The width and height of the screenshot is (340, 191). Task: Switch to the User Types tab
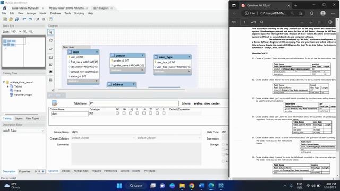pos(32,118)
